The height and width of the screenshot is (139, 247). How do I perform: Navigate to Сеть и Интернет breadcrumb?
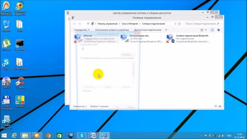pos(130,24)
